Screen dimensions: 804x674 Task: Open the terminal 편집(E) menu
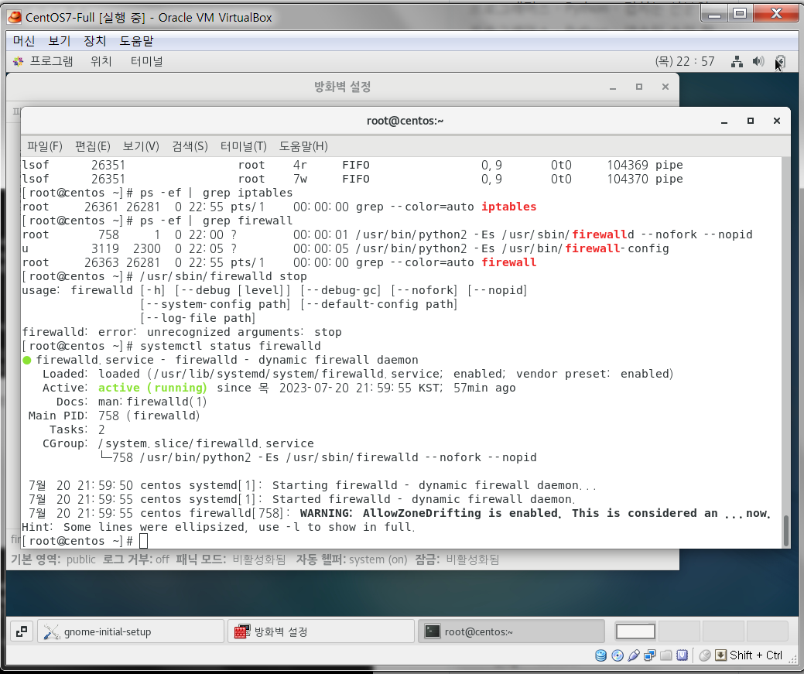[x=92, y=146]
